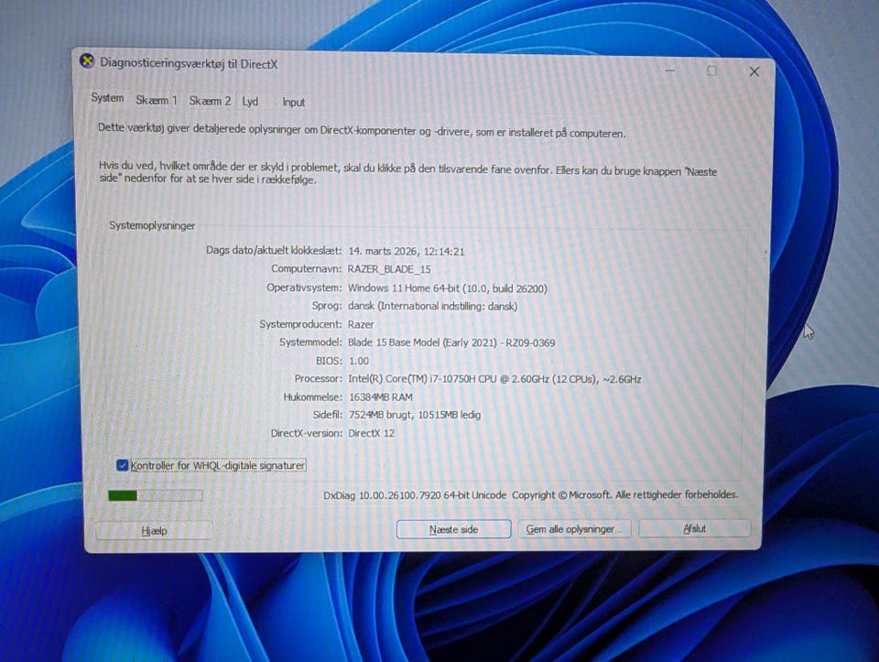Click the 16384MB RAM value

[381, 396]
